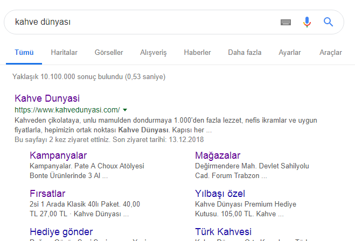
Task: Start voice search with the microphone icon
Action: point(307,22)
